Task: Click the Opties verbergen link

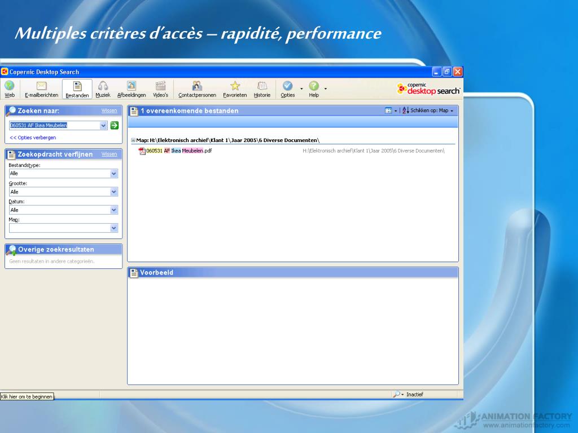Action: click(33, 138)
